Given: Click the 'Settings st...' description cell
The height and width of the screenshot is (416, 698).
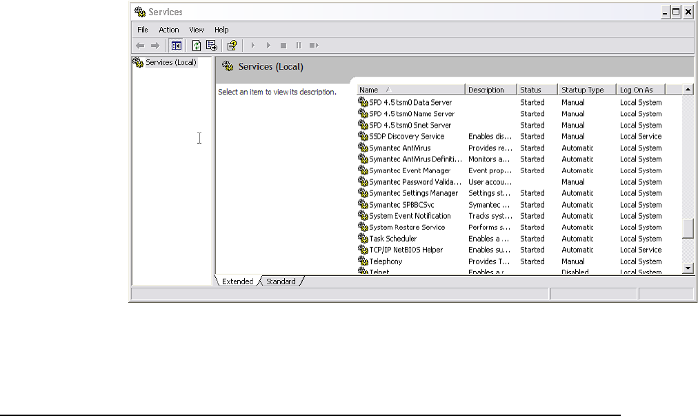Looking at the screenshot, I should coord(489,193).
